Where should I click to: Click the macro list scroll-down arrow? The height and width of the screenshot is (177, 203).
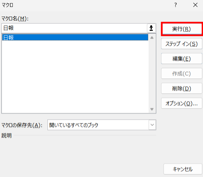click(x=152, y=109)
